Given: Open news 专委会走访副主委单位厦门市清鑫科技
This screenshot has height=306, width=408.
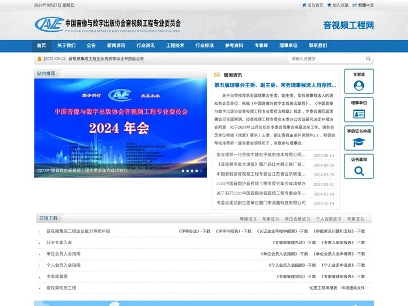Looking at the screenshot, I should pos(261,203).
